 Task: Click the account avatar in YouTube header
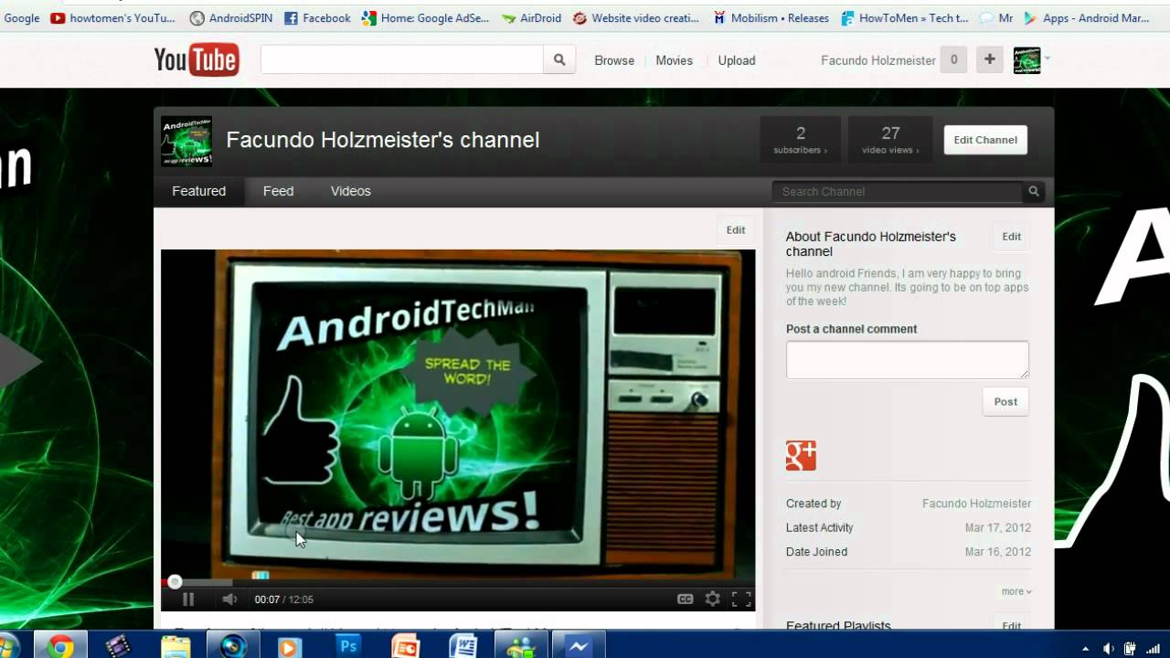point(1026,60)
